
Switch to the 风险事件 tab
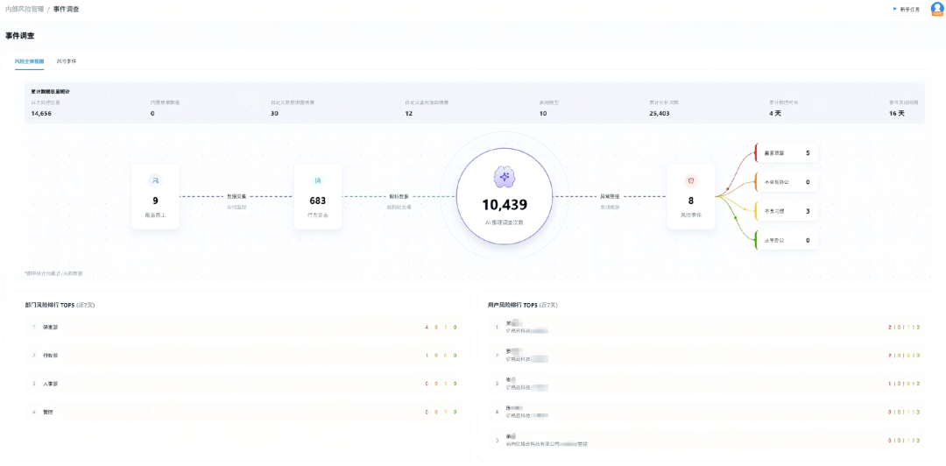pos(67,61)
